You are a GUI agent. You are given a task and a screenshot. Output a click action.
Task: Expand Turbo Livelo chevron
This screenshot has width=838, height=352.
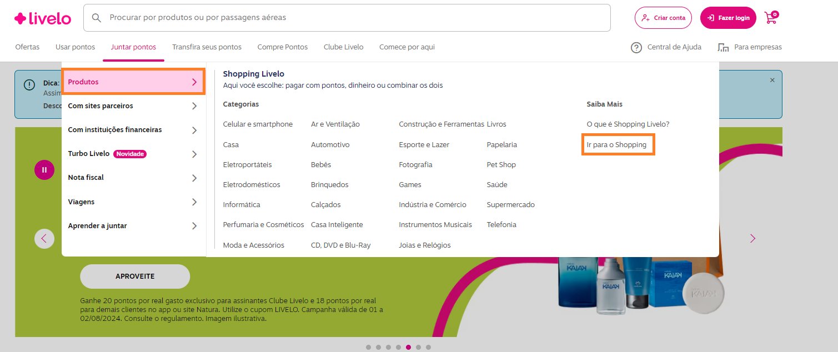point(194,154)
